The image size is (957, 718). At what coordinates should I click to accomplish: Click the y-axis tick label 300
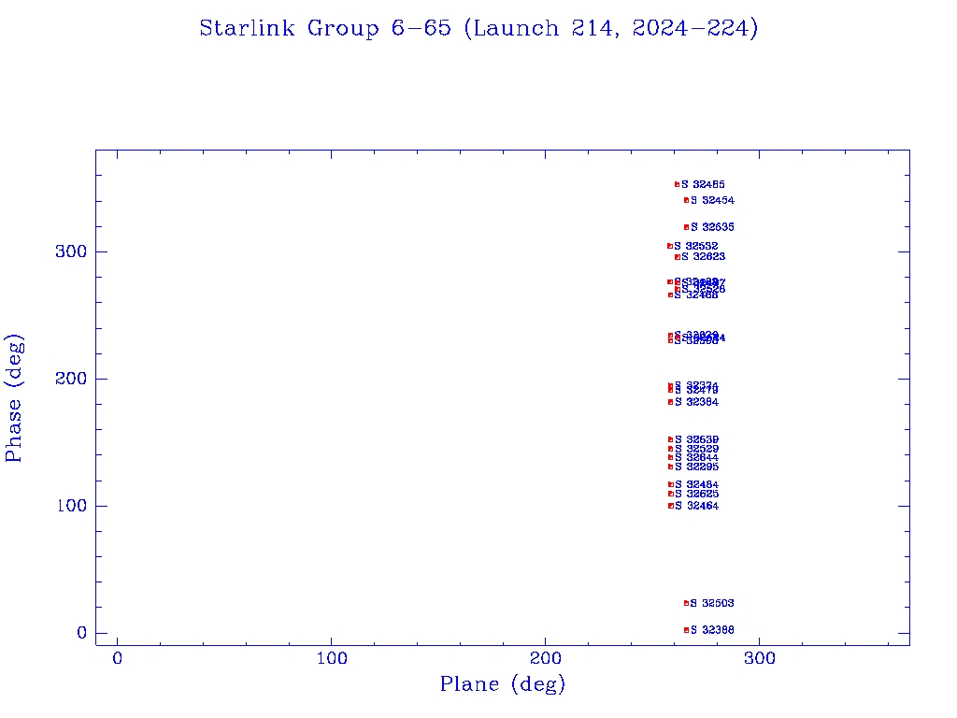[x=71, y=251]
